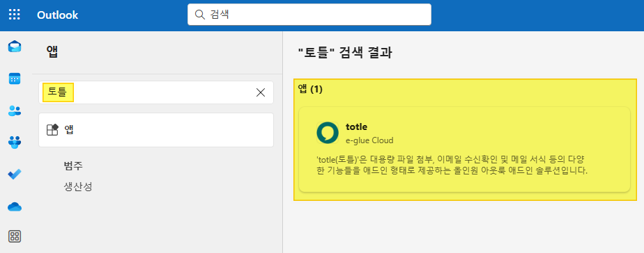This screenshot has height=253, width=644.
Task: Click the 앱 panel heading
Action: coord(52,51)
